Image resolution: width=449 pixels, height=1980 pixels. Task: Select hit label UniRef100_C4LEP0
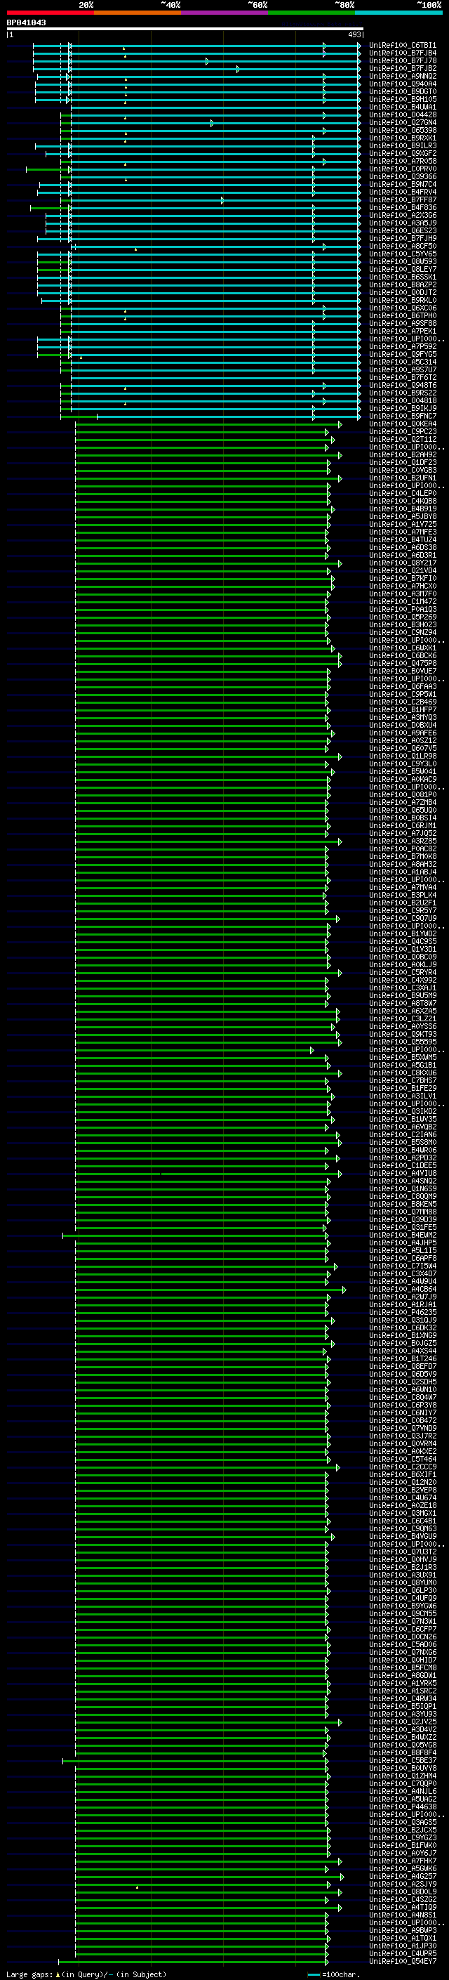coord(402,494)
